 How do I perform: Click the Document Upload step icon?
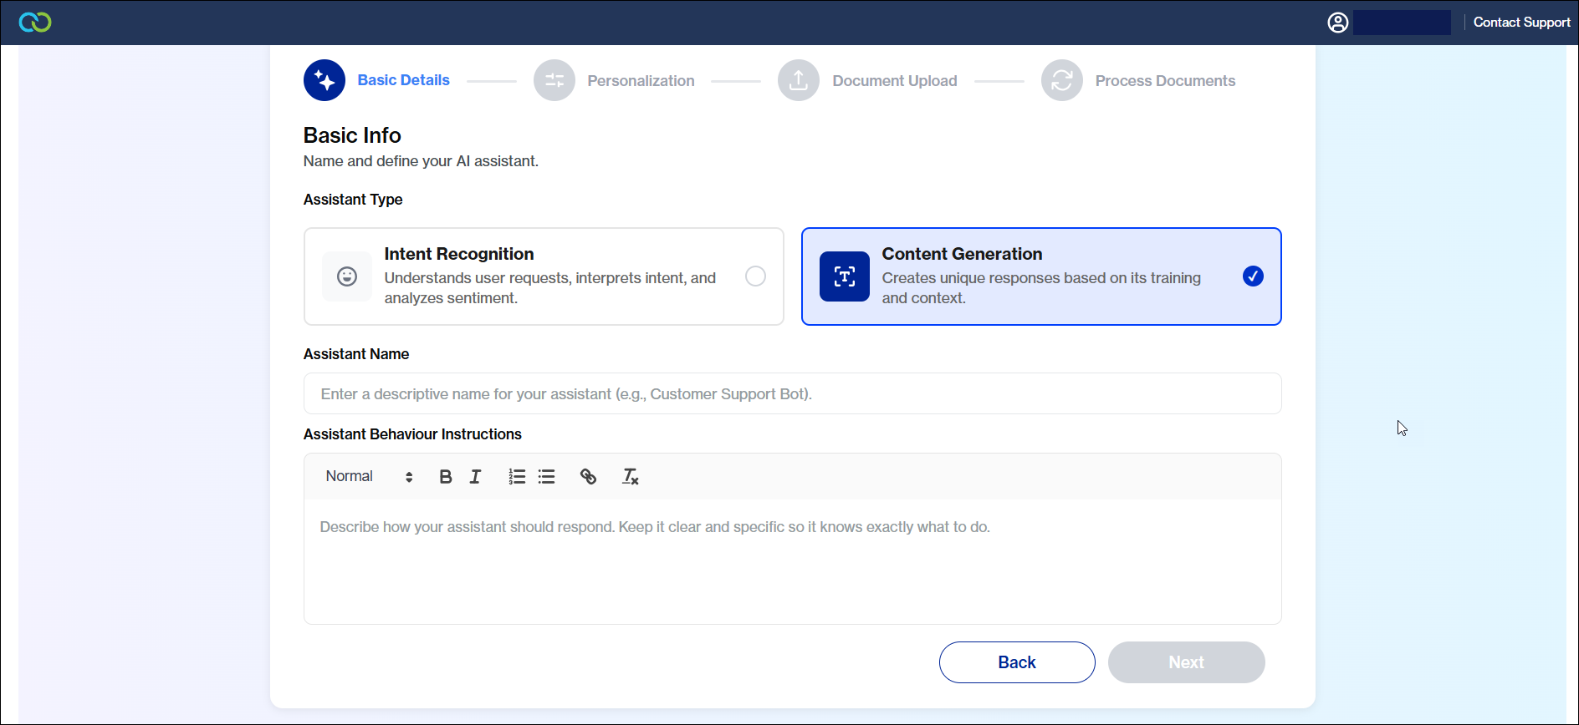coord(799,80)
